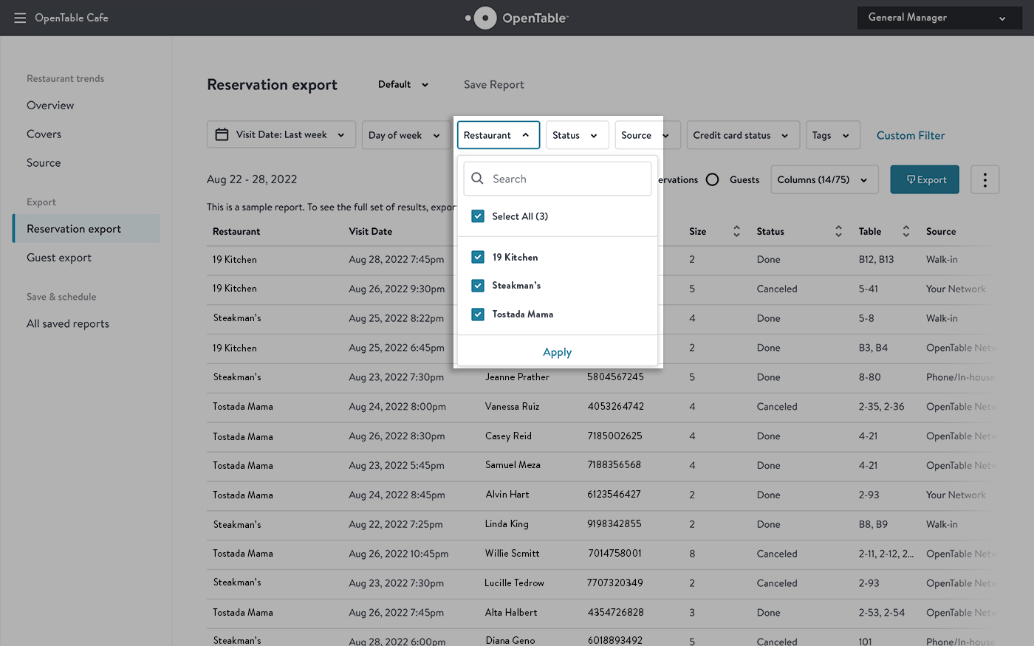Toggle the Select All (3) checkbox

tap(478, 216)
